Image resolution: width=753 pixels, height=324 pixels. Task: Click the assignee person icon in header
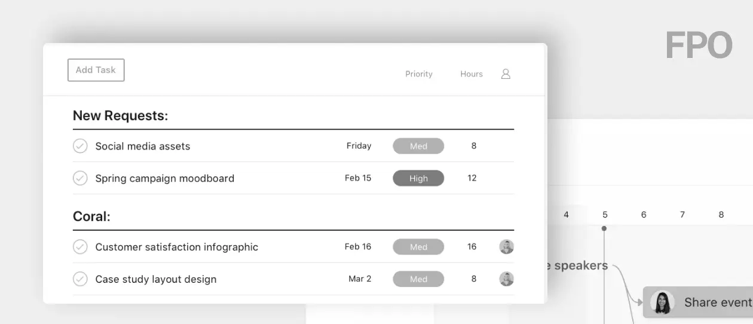point(506,74)
